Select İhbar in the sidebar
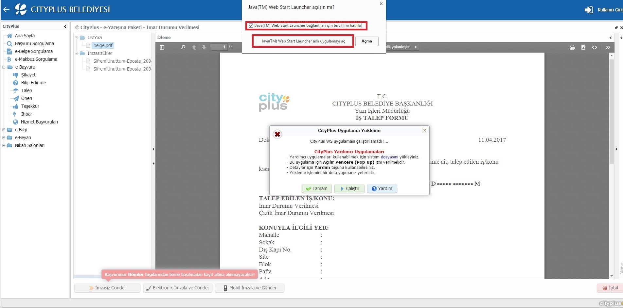This screenshot has height=308, width=623. point(27,114)
